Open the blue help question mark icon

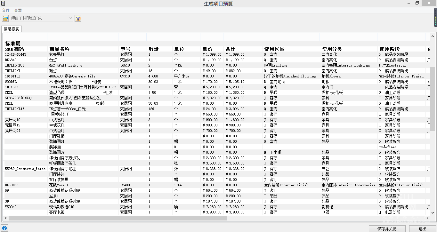pos(4,228)
